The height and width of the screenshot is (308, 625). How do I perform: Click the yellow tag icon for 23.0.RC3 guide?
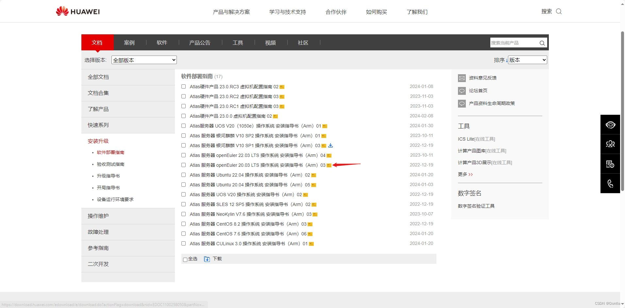pos(282,87)
